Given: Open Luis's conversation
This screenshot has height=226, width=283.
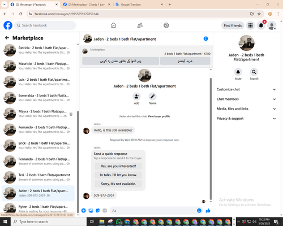Looking at the screenshot, I should click(38, 82).
